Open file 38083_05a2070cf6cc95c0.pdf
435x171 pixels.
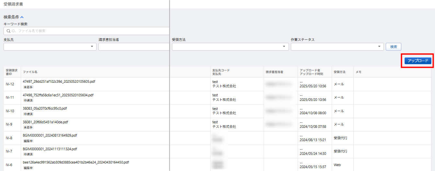coord(45,108)
